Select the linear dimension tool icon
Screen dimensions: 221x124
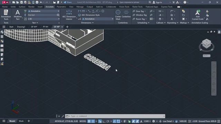(x=79, y=11)
